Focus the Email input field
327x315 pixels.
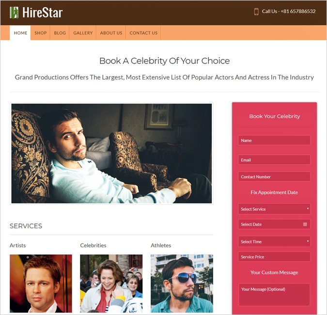(x=274, y=160)
